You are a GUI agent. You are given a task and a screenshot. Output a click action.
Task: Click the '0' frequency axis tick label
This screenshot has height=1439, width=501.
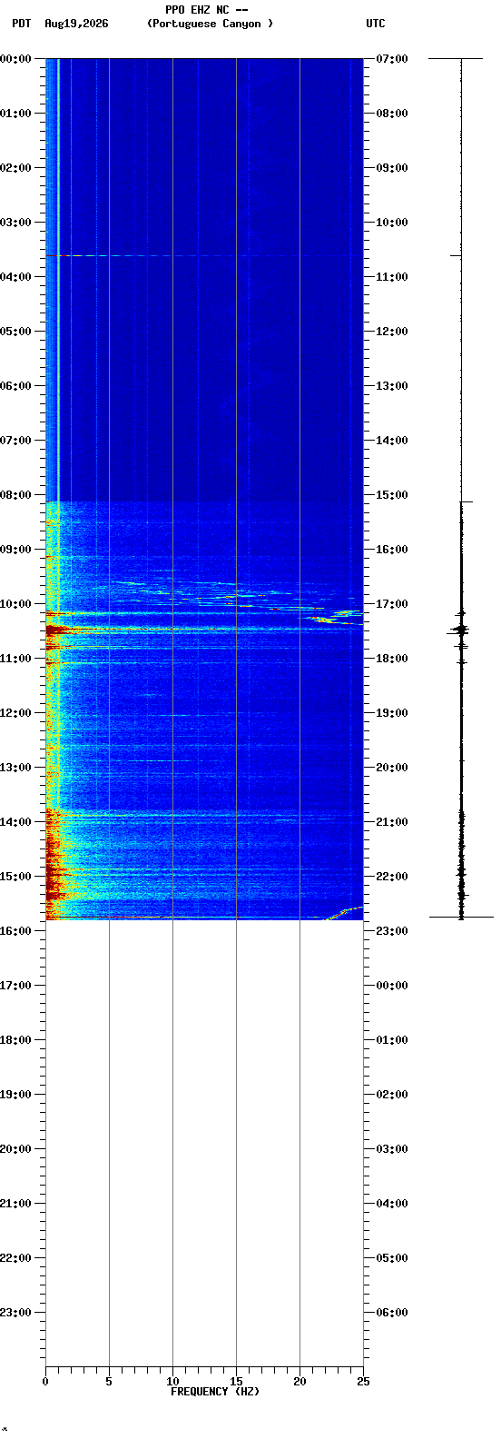click(45, 1382)
